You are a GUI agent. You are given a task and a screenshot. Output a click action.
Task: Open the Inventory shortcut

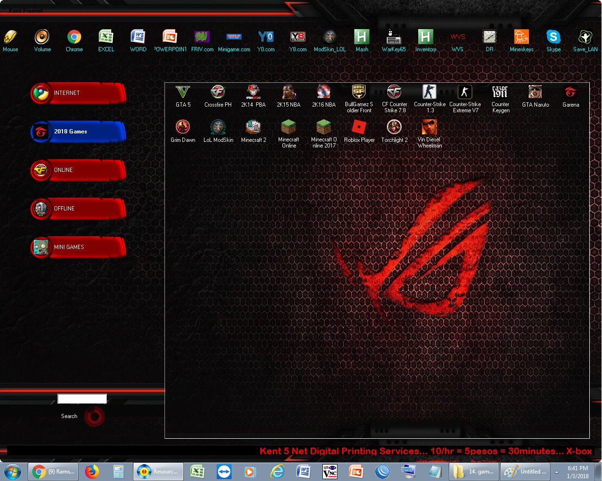click(x=426, y=40)
